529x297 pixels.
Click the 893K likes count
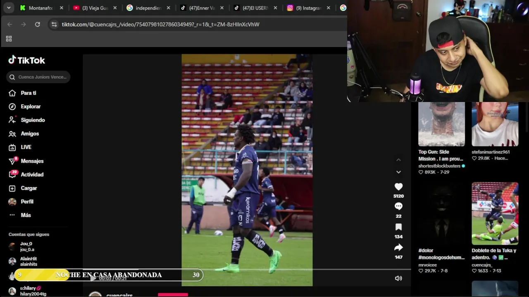pyautogui.click(x=430, y=172)
